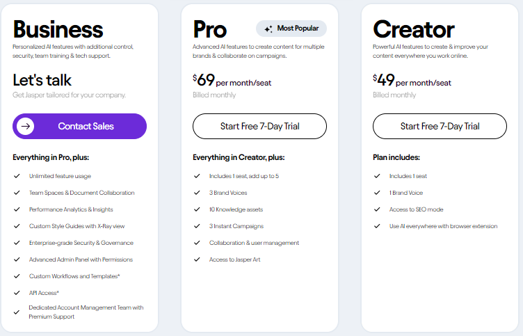The height and width of the screenshot is (336, 523).
Task: Click checkmark next to Access to SEO mode
Action: click(376, 209)
